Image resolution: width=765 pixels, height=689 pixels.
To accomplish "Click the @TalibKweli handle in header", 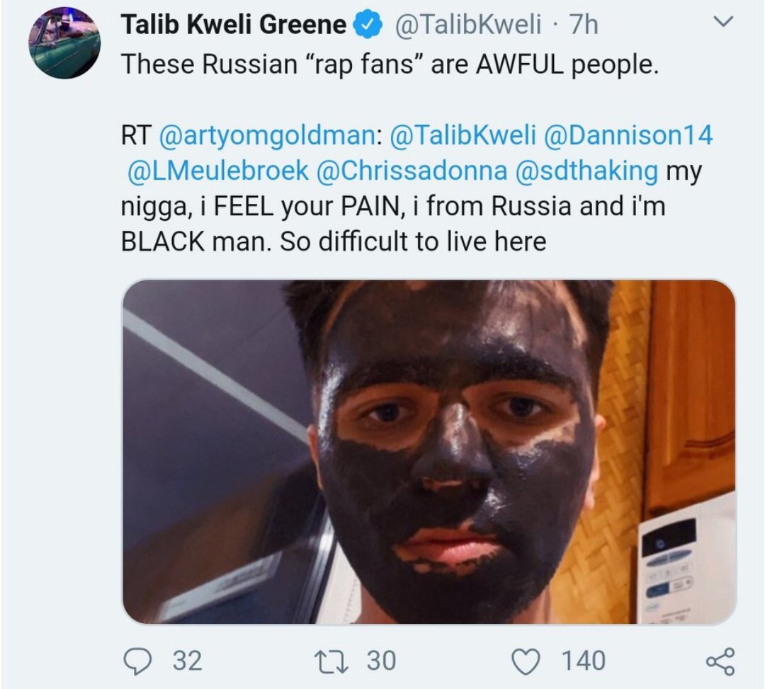I will coord(467,25).
